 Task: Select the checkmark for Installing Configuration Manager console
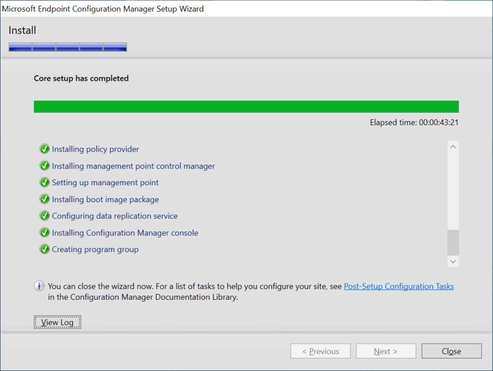[x=44, y=233]
